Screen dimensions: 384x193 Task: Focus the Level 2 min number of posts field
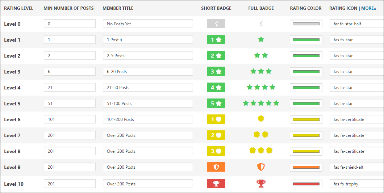70,56
